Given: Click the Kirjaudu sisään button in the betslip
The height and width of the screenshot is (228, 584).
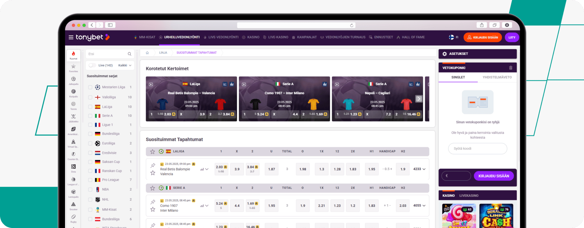Looking at the screenshot, I should coord(494,176).
